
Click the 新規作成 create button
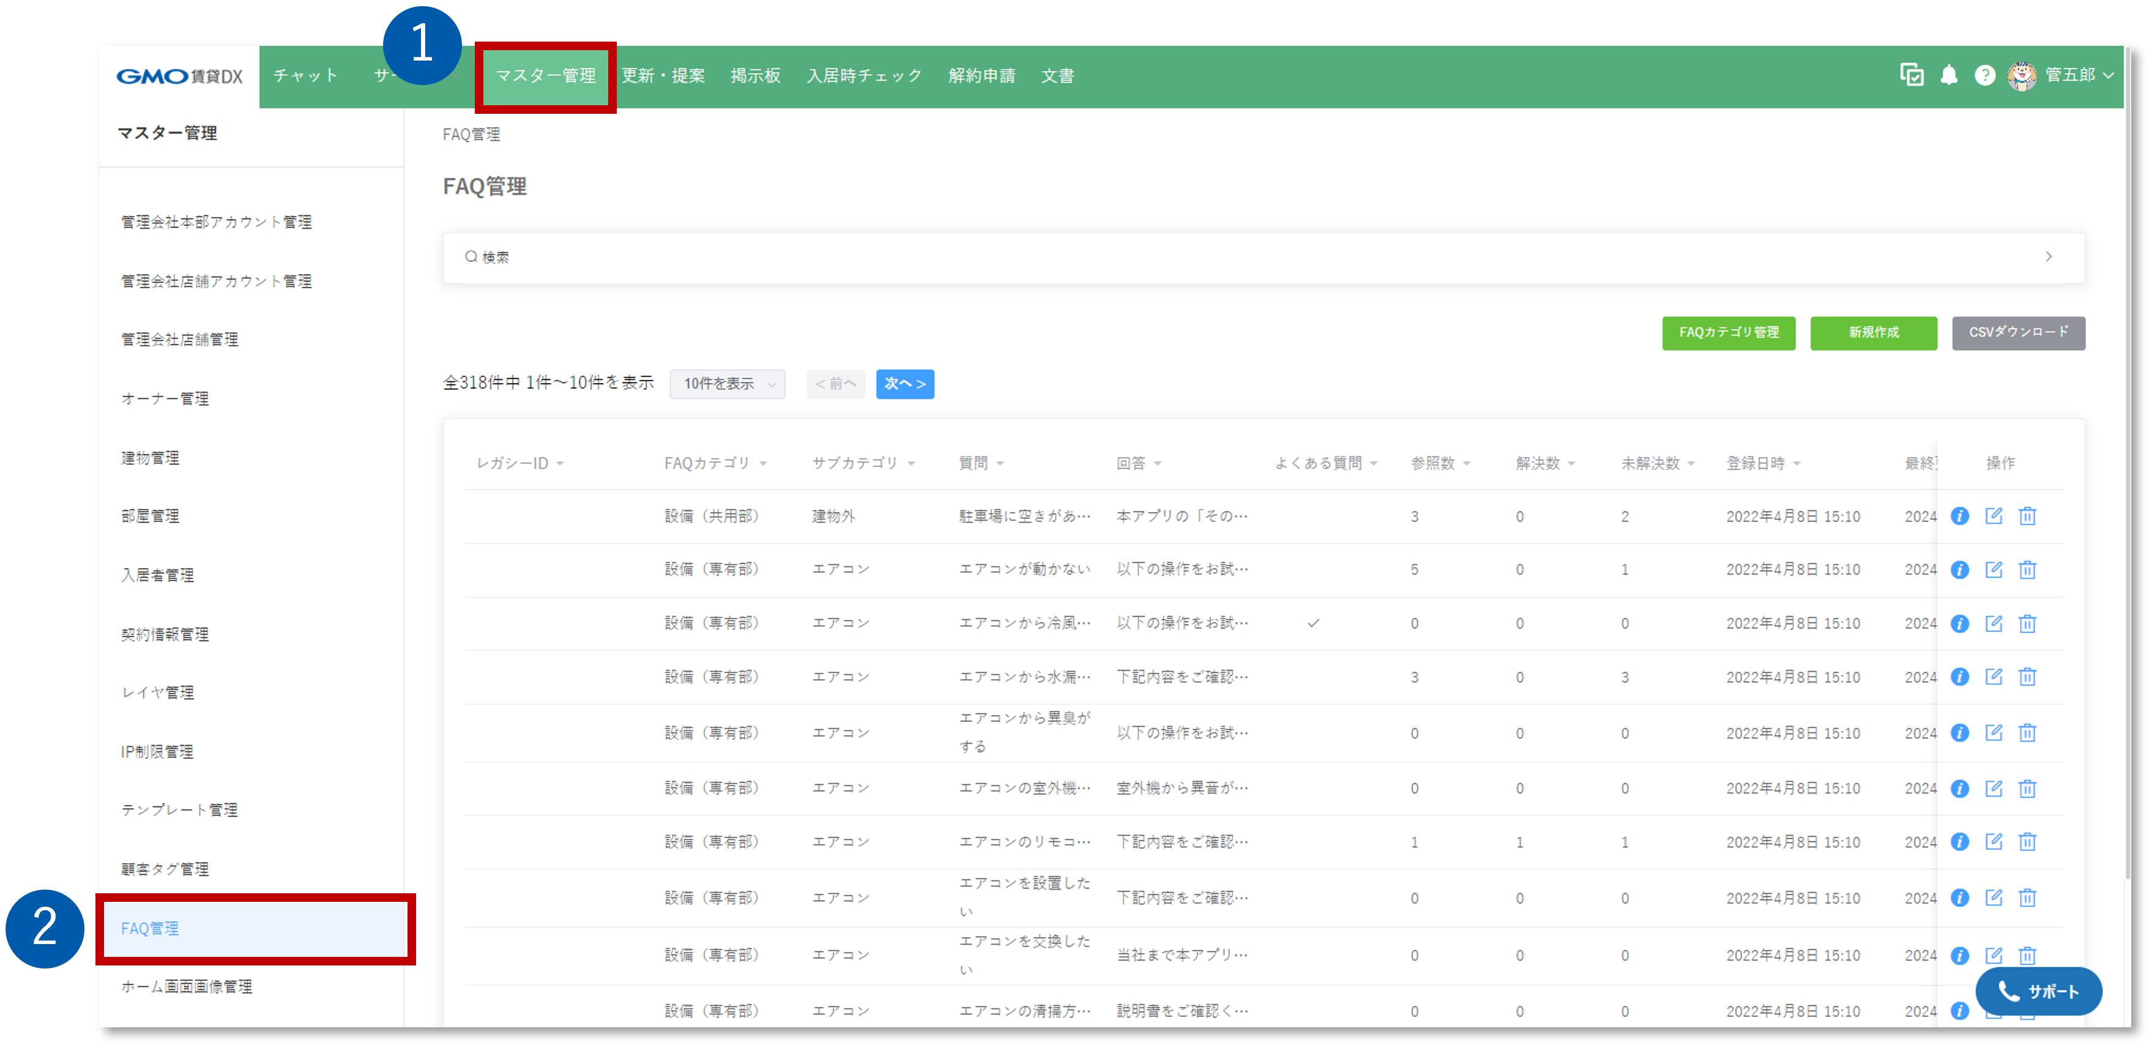point(1873,333)
